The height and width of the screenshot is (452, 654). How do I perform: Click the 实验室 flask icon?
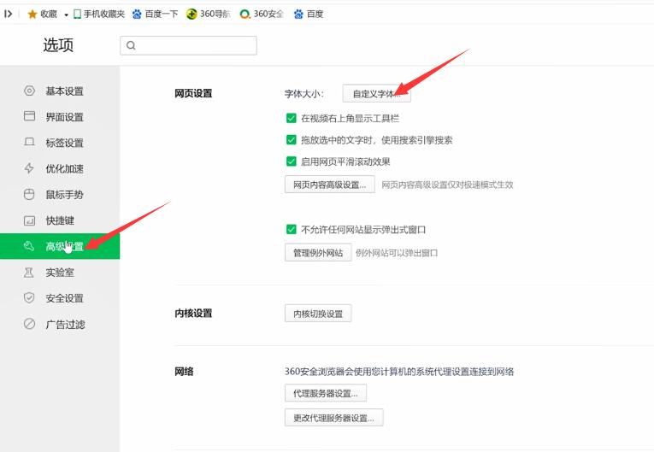coord(29,273)
